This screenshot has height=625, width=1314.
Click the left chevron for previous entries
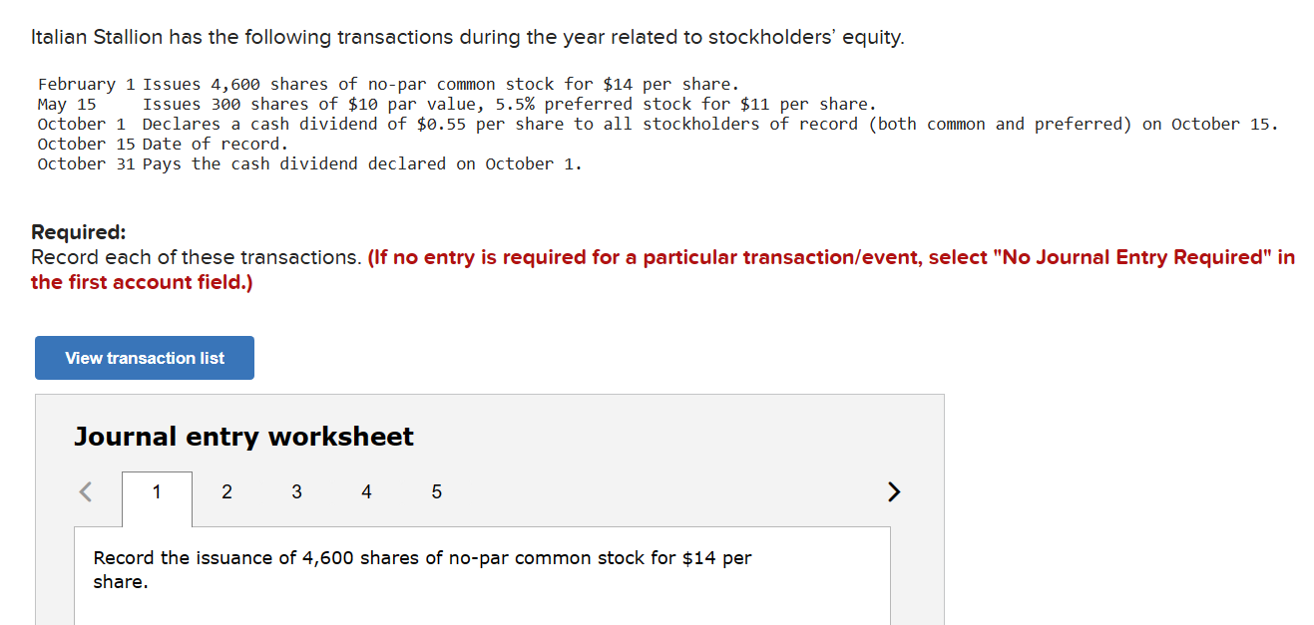(85, 491)
